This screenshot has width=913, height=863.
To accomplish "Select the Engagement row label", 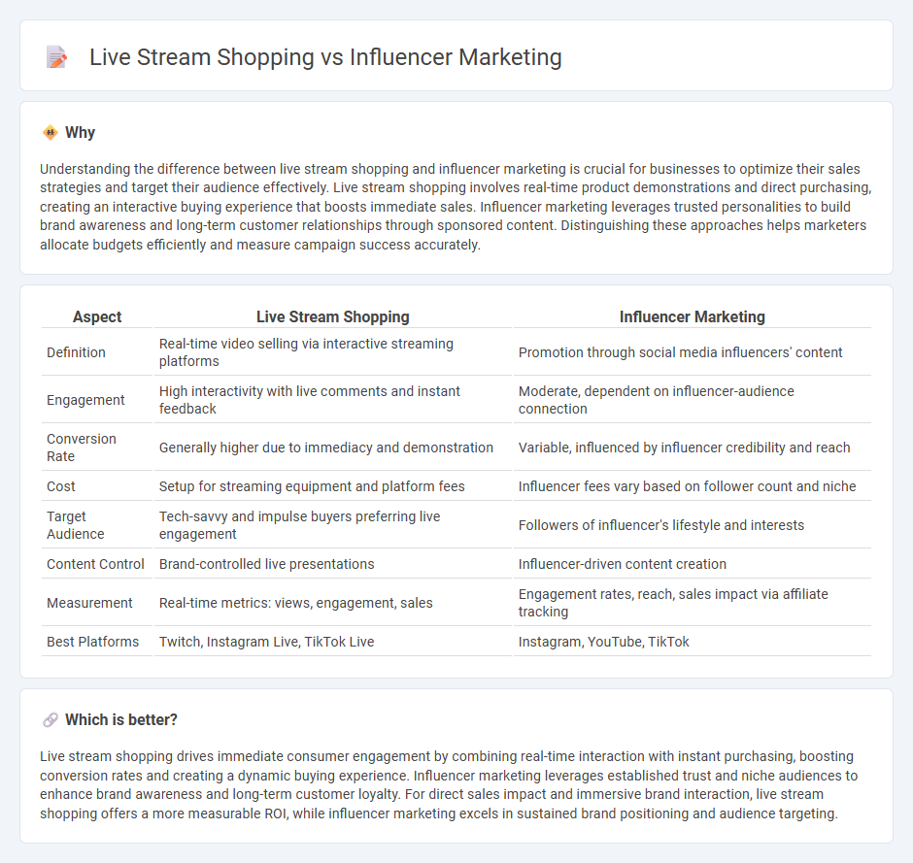I will pos(85,400).
